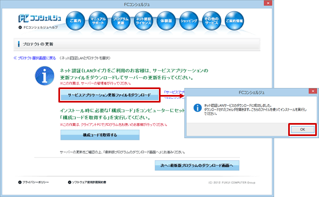The width and height of the screenshot is (319, 197).
Task: Confirm the dialog with OK
Action: (x=303, y=130)
